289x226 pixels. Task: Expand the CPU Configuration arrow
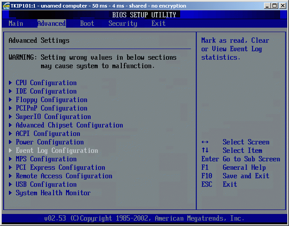(x=11, y=83)
